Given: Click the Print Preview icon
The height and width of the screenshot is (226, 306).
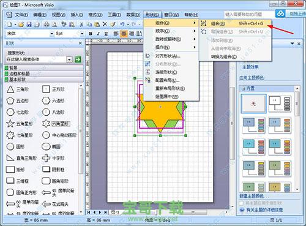Looking at the screenshot, I should pos(54,24).
